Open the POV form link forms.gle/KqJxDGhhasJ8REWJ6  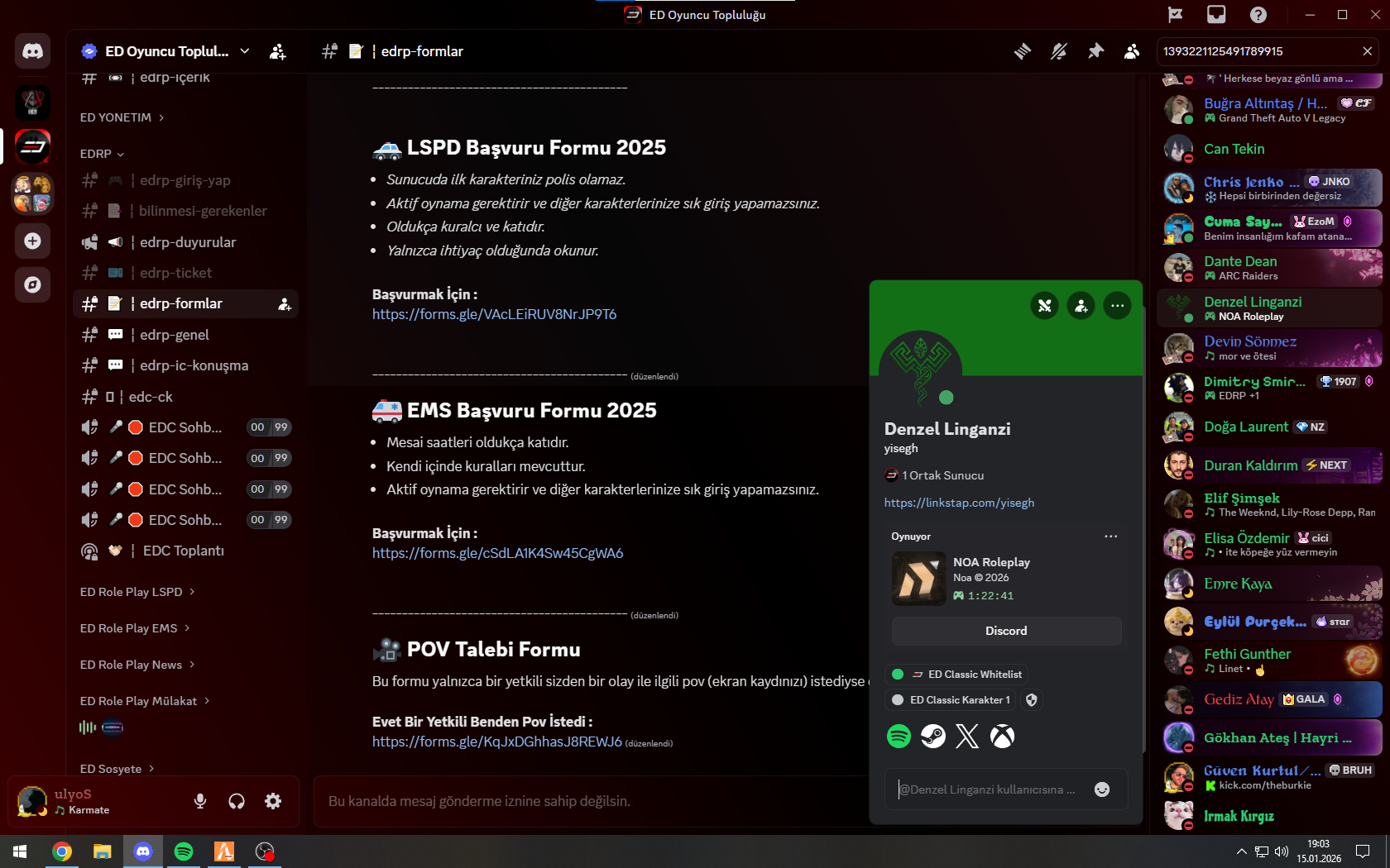pyautogui.click(x=496, y=742)
